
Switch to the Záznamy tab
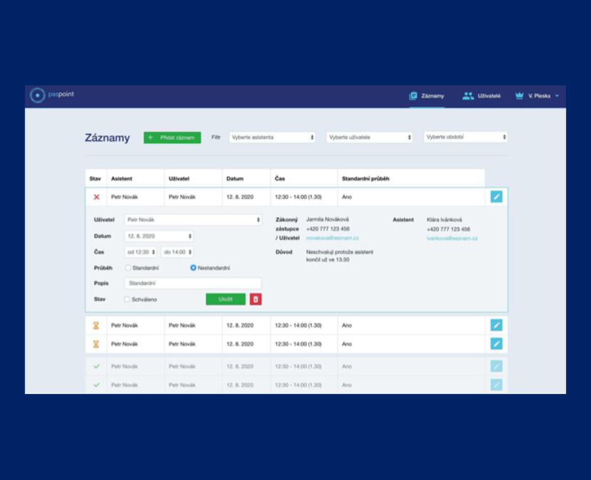pos(427,95)
